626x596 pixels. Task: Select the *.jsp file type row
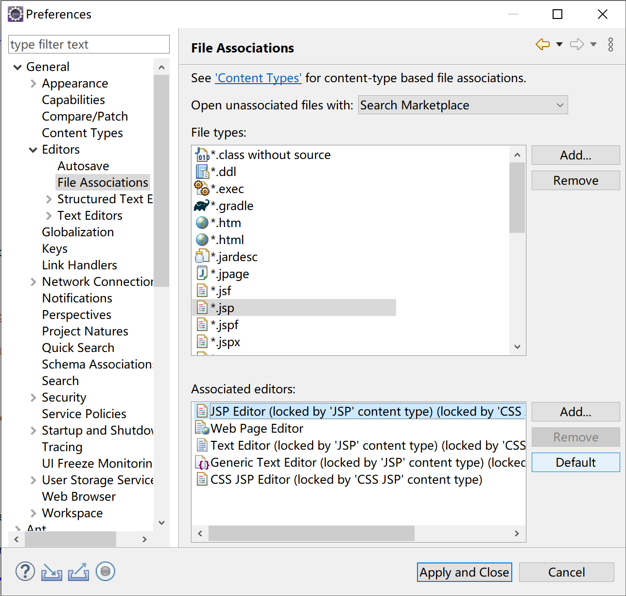[295, 308]
